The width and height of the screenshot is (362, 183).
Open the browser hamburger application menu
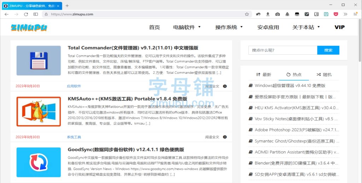356,14
